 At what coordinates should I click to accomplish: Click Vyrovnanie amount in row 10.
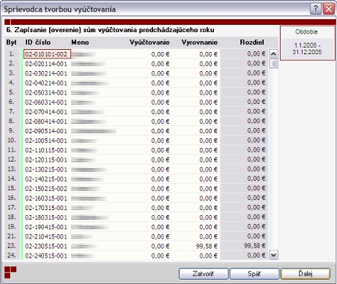click(x=208, y=141)
